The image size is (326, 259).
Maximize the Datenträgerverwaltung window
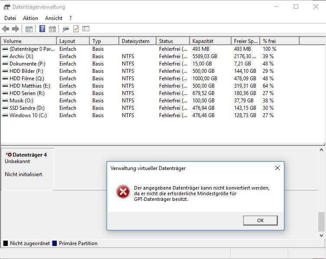[296, 7]
